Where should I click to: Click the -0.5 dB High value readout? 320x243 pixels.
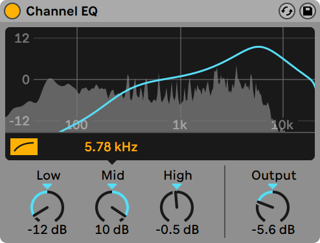click(177, 229)
